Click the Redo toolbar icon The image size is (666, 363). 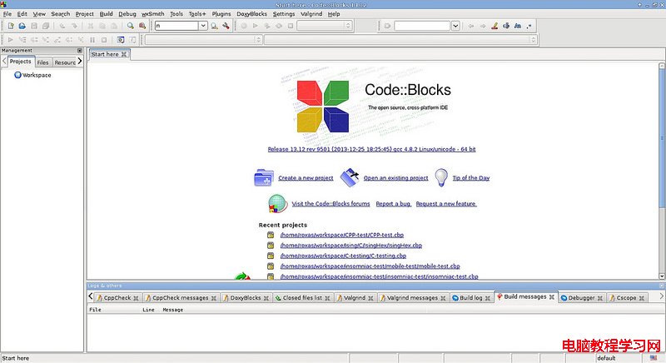click(x=74, y=26)
